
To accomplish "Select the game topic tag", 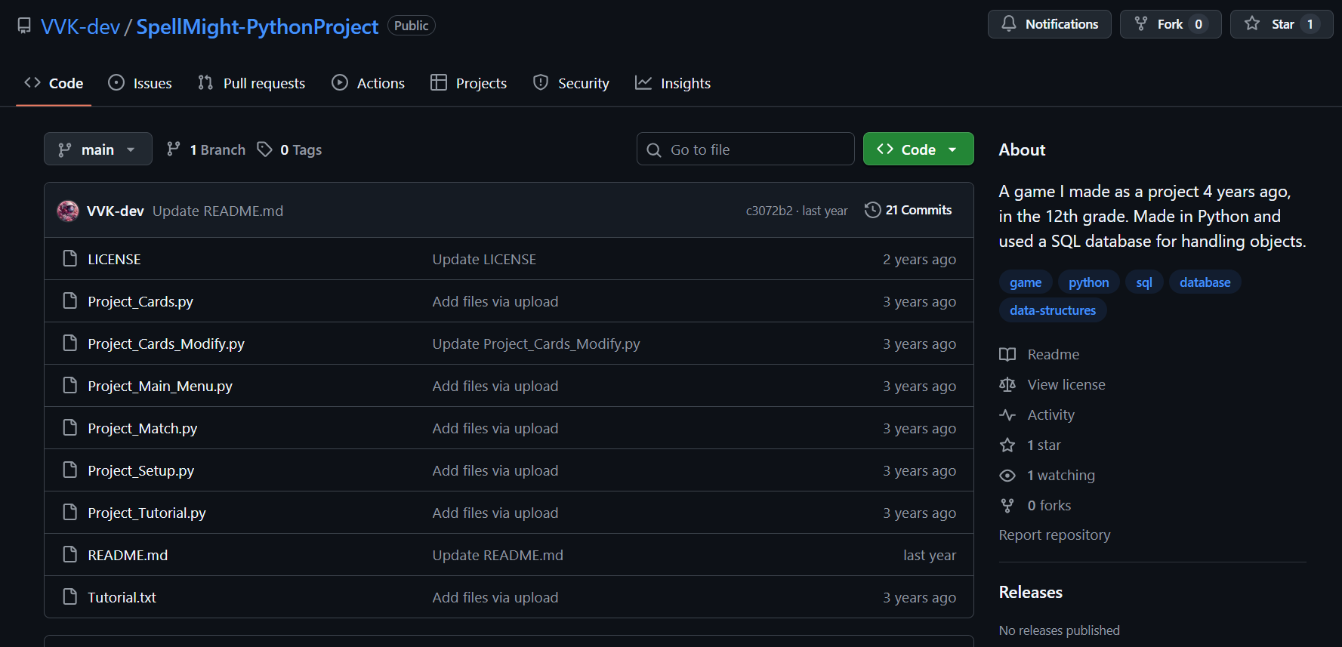I will point(1026,282).
